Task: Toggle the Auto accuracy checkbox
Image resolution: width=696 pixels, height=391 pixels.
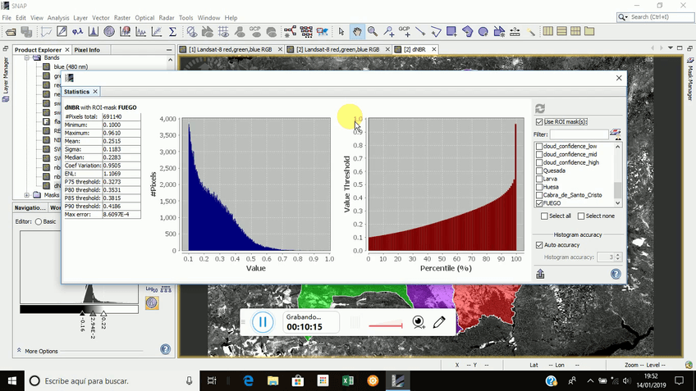Action: click(x=539, y=245)
